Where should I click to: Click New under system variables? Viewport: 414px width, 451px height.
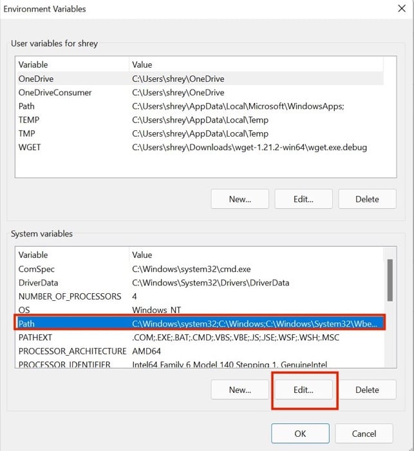pos(240,390)
